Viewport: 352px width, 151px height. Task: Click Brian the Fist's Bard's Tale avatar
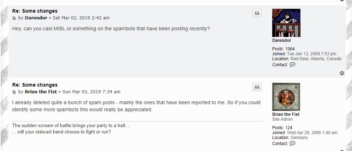286,97
